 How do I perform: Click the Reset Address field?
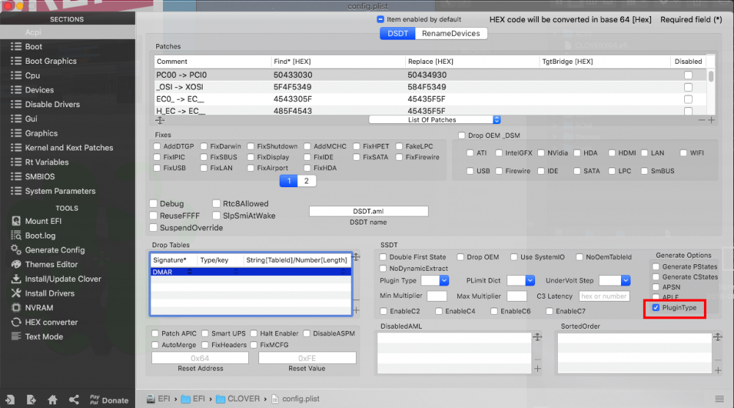(200, 358)
